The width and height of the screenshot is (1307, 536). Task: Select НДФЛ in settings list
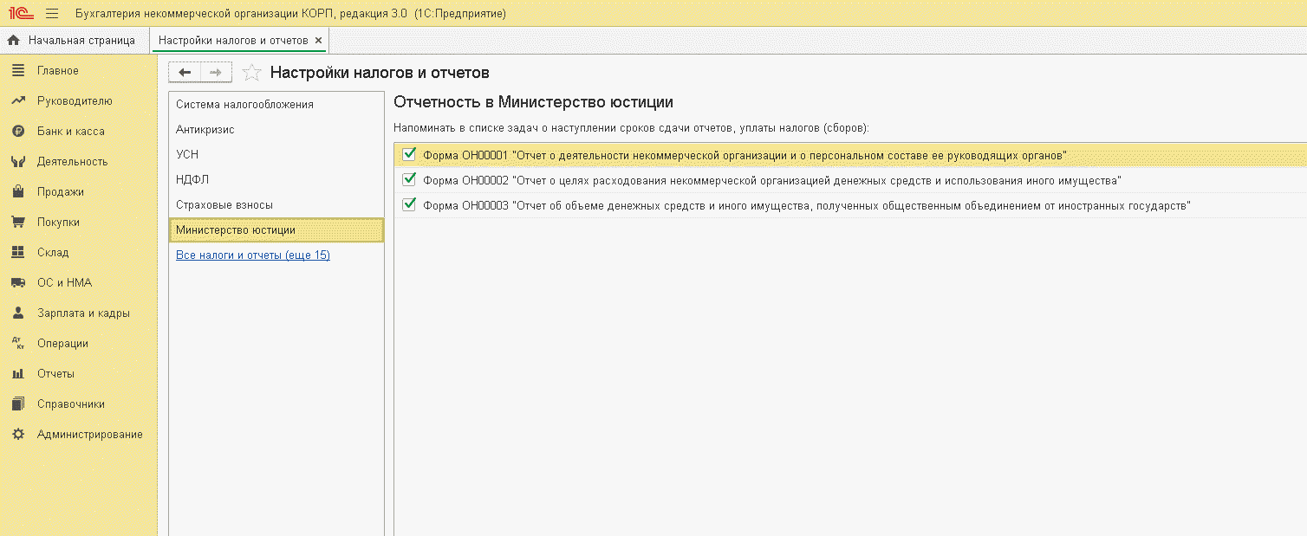pos(276,179)
